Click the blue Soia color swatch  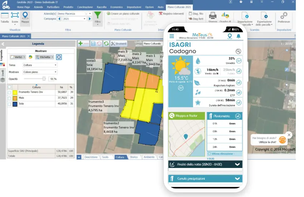click(15, 104)
